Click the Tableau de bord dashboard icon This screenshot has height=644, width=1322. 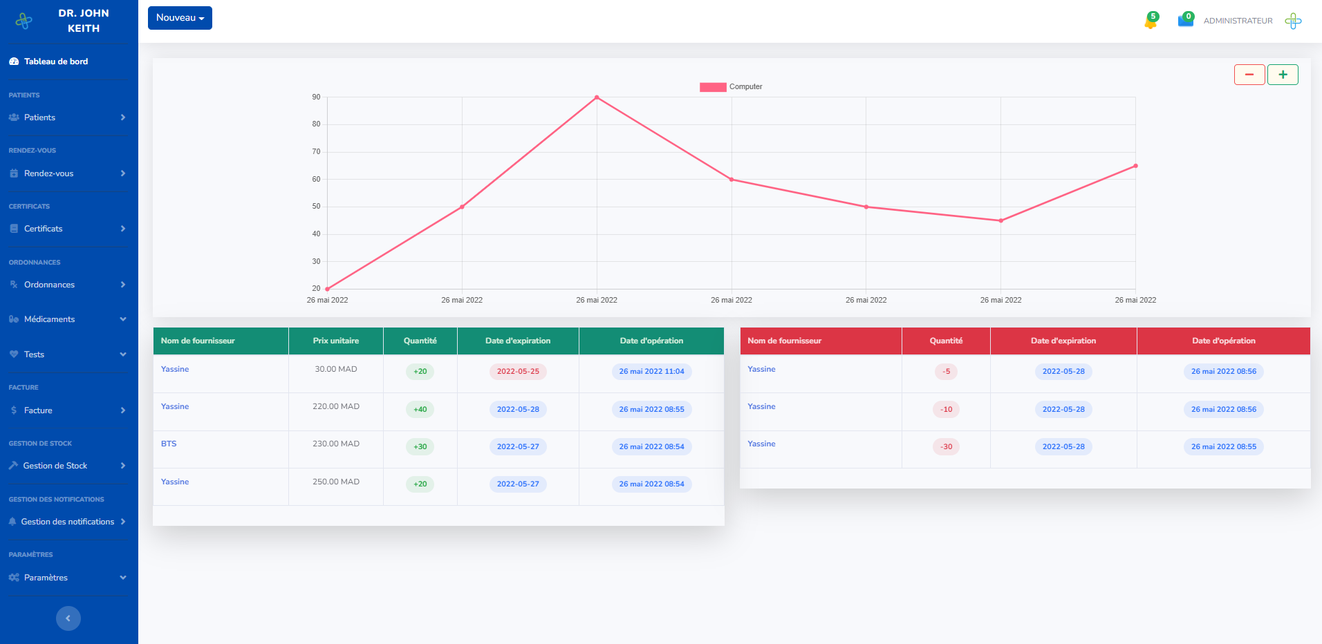click(14, 61)
